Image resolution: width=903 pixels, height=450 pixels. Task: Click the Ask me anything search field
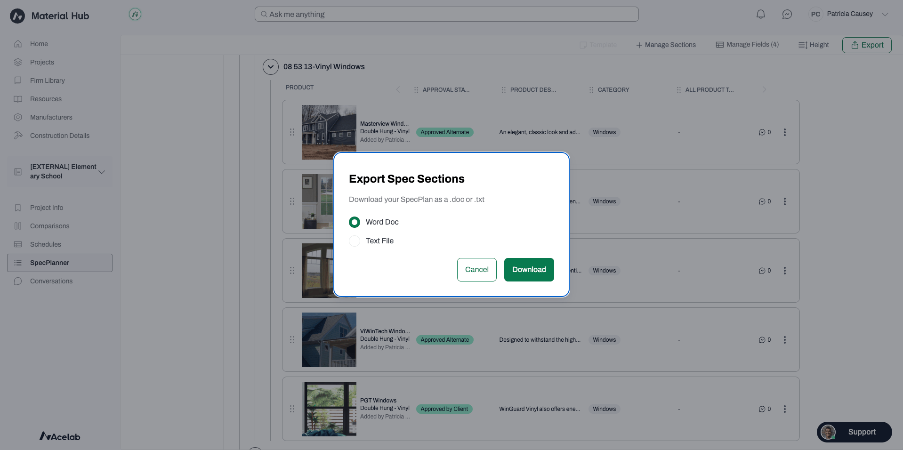tap(446, 14)
